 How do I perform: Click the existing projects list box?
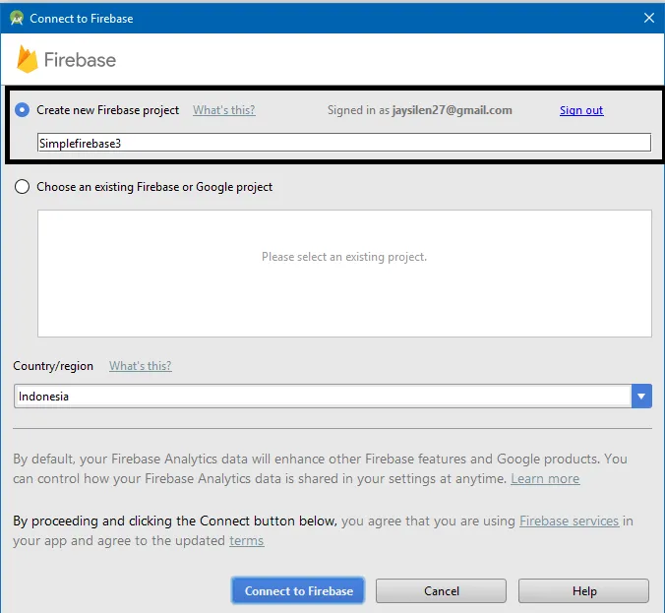tap(344, 274)
